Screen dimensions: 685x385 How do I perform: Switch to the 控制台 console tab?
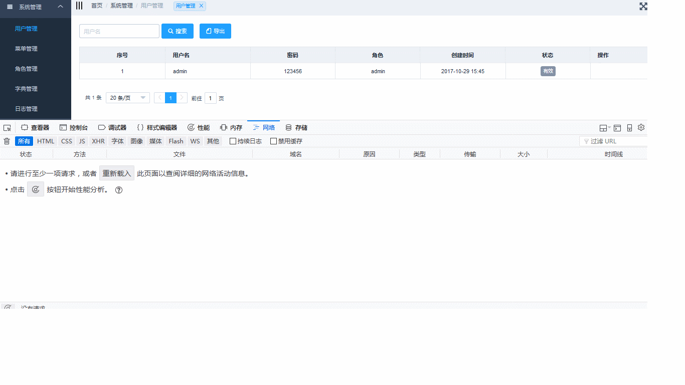pyautogui.click(x=74, y=128)
